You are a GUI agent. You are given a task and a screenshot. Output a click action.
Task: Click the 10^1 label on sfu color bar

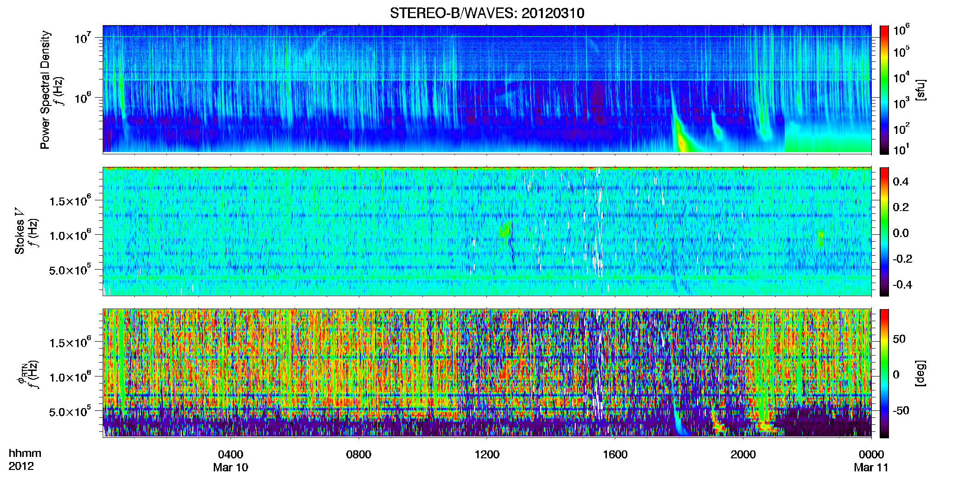[x=902, y=150]
